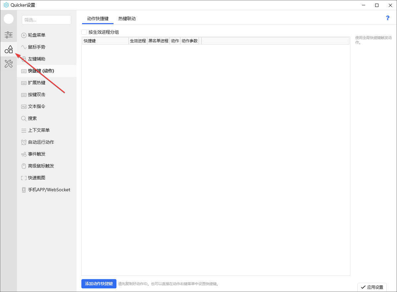Select 动作快捷键 tab

point(98,18)
